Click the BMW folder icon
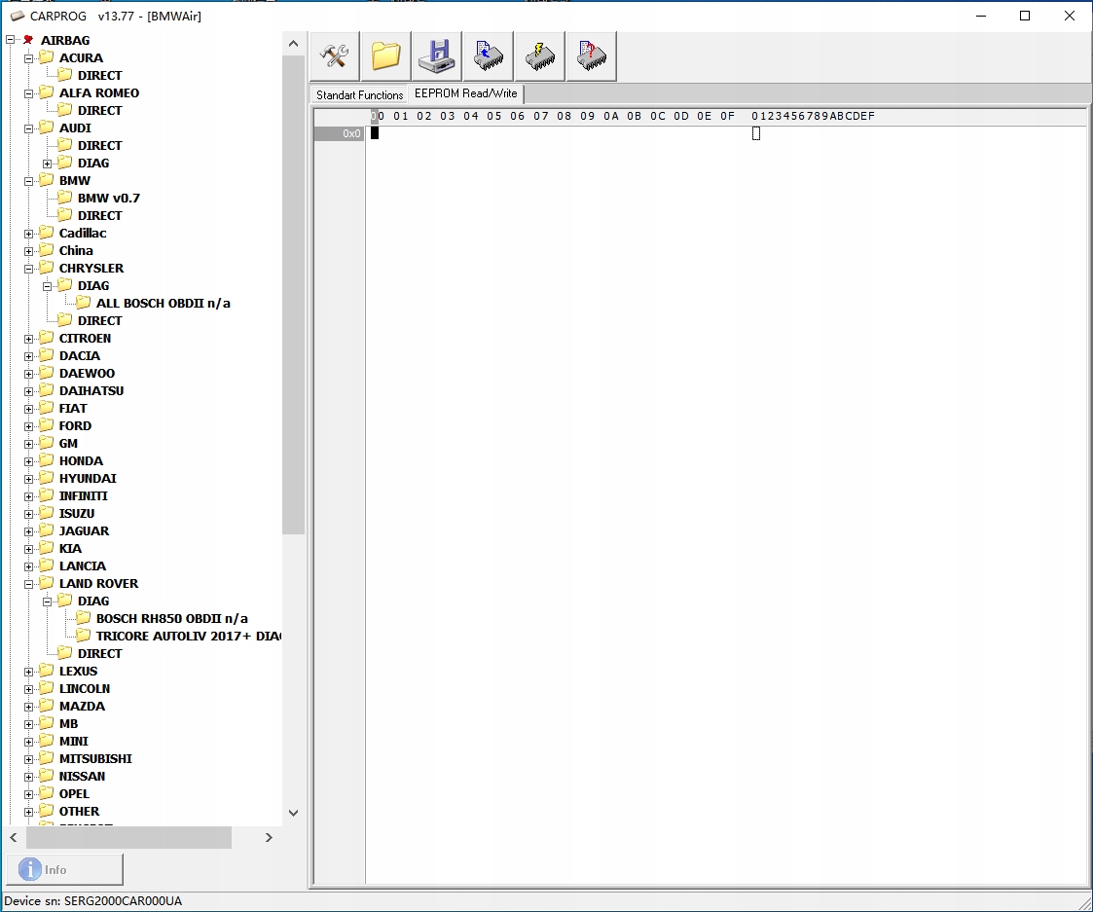 click(x=47, y=180)
